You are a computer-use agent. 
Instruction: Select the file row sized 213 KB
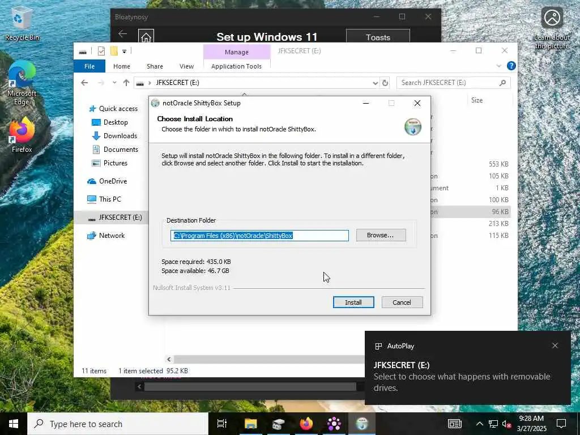point(470,224)
